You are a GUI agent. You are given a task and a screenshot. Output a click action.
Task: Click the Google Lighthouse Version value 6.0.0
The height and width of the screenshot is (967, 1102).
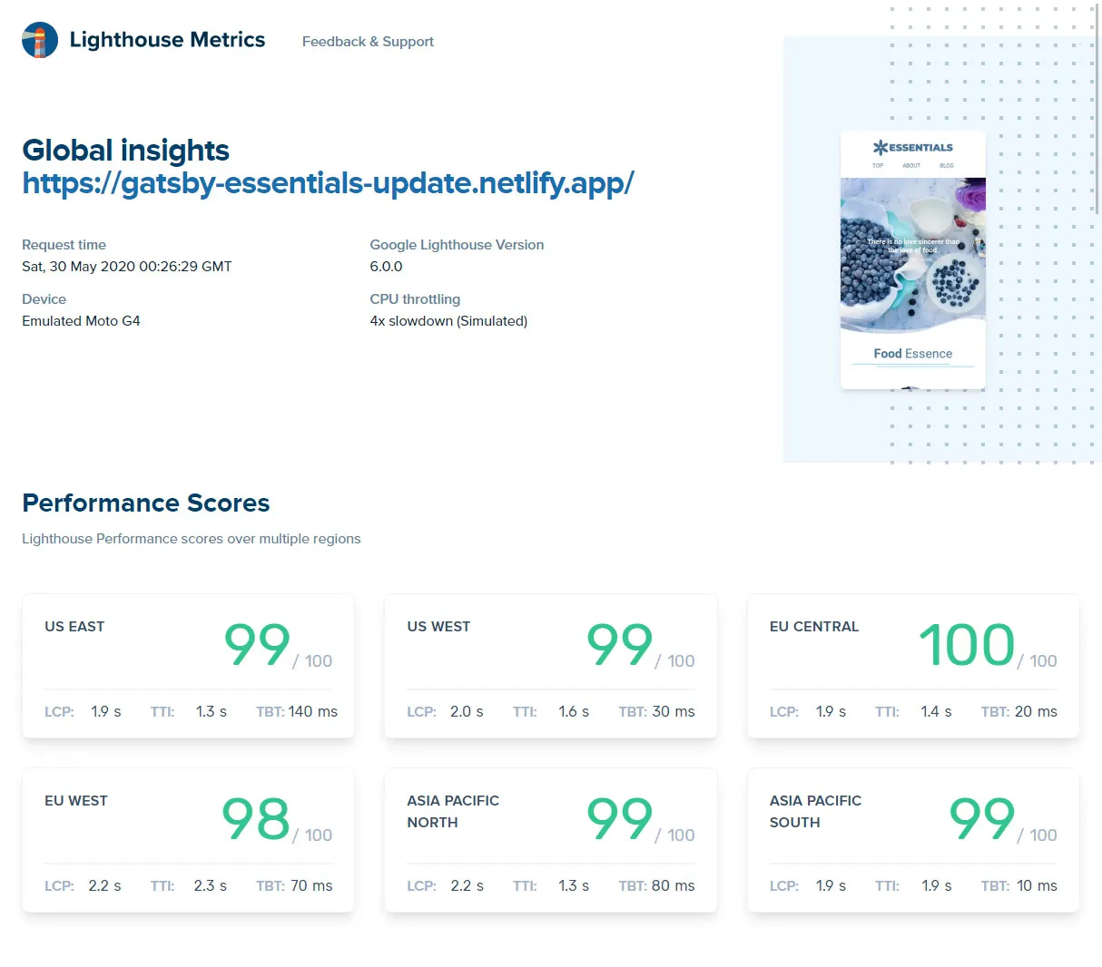point(386,267)
